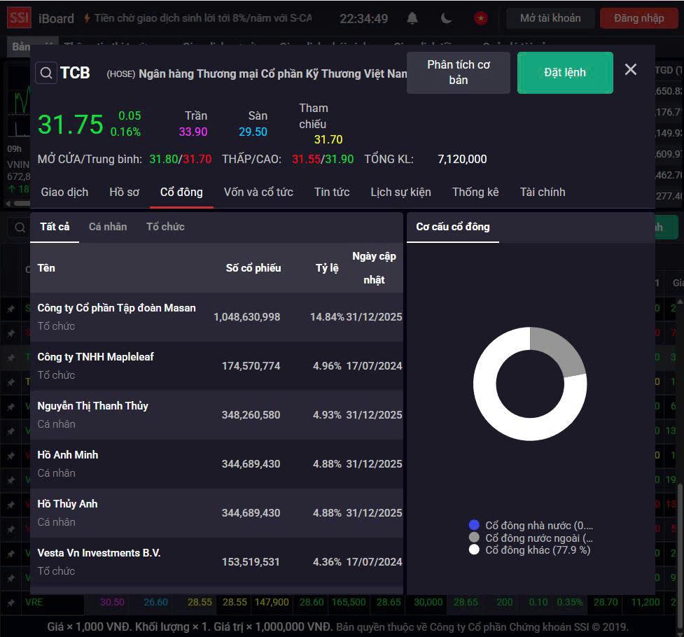Screen dimensions: 684x637
Task: Click the Đặt lệnh button
Action: [x=565, y=72]
